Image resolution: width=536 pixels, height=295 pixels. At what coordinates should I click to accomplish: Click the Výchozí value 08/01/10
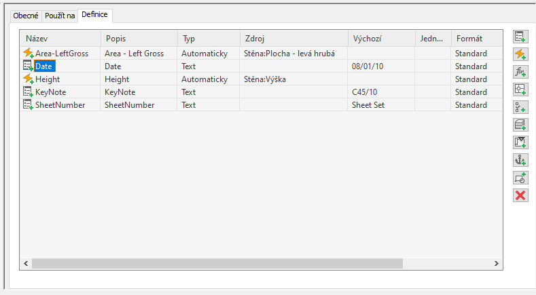coord(367,66)
